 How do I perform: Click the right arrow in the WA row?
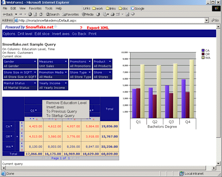[x=22, y=146]
